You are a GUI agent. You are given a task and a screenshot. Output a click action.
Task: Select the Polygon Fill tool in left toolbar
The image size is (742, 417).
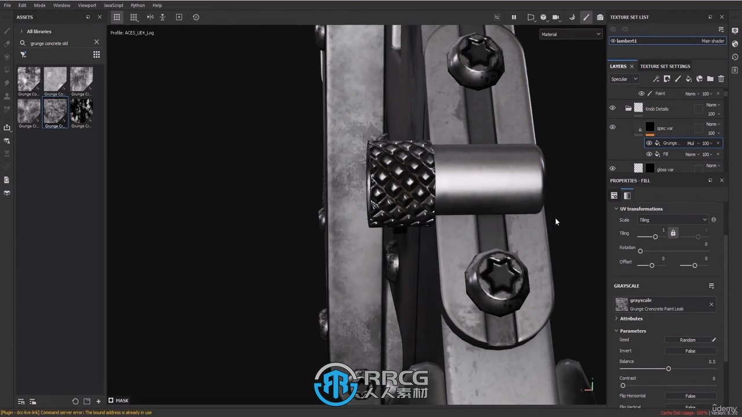tap(7, 69)
